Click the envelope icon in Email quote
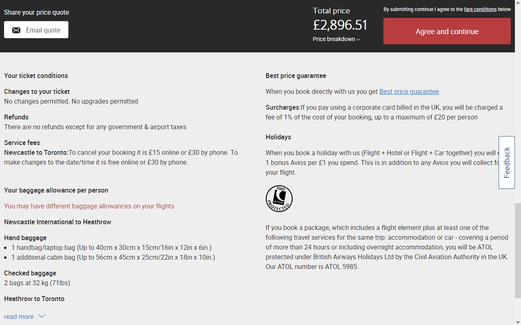521x325 pixels. tap(16, 30)
